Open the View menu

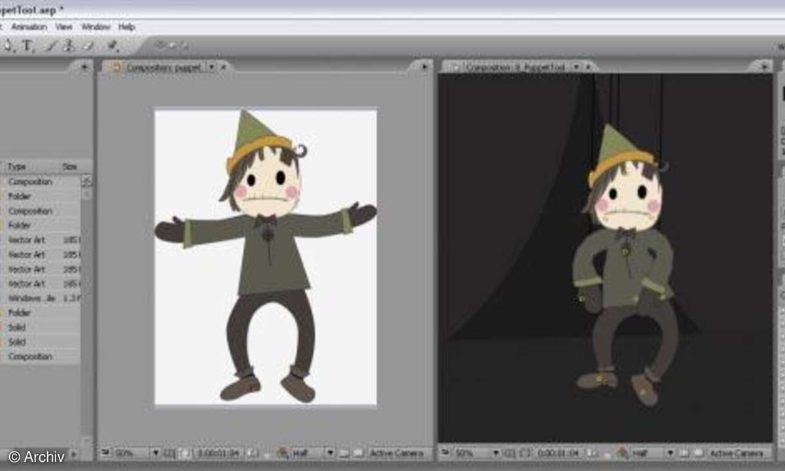click(x=63, y=27)
